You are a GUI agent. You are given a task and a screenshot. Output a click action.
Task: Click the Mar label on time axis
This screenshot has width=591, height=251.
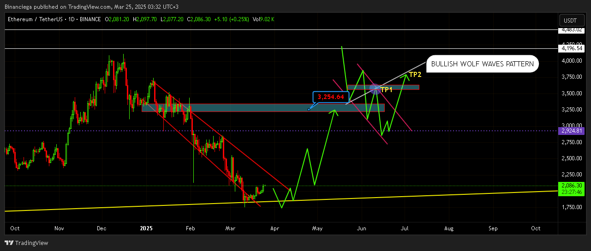pos(230,228)
